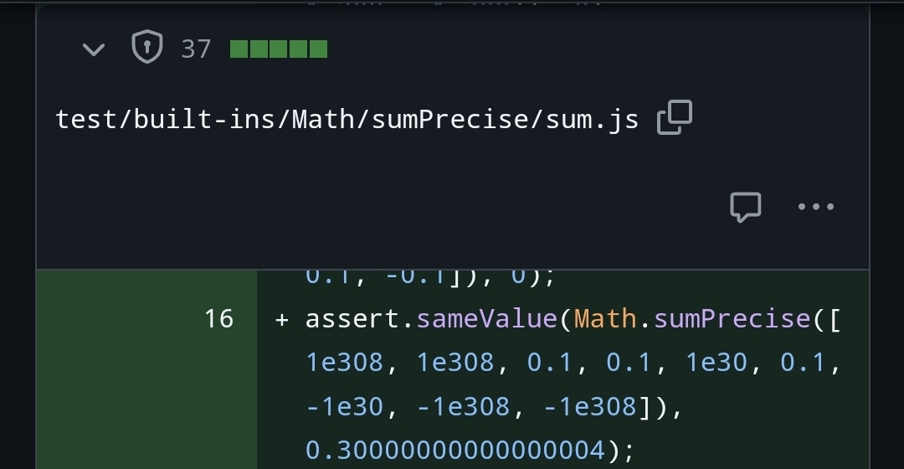Open the file comment speech bubble

click(745, 206)
